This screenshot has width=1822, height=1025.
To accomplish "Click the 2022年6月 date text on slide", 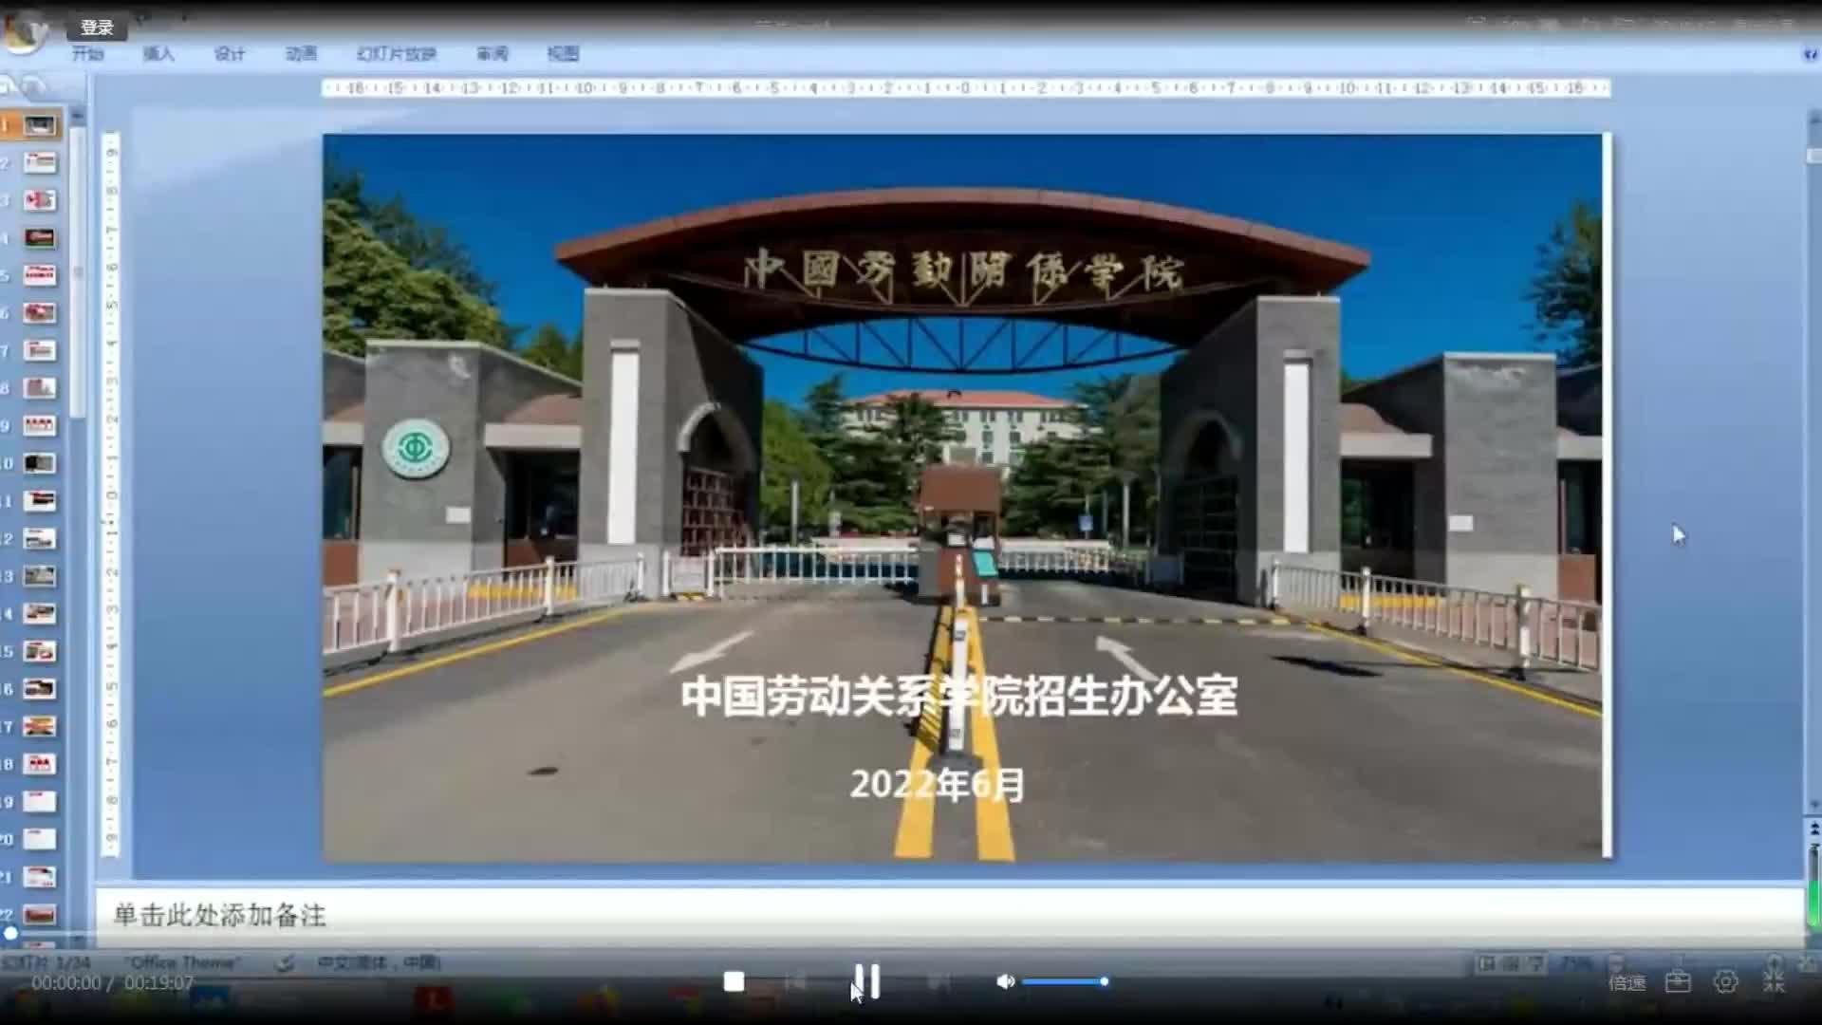I will (x=938, y=785).
